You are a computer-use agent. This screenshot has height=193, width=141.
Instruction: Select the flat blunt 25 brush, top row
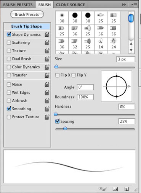pos(114,18)
